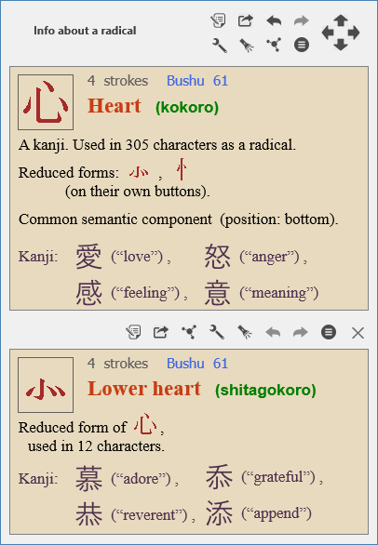Click the kanji 愛 meaning love

point(88,257)
